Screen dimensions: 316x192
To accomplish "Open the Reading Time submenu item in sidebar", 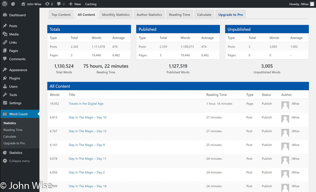I will tap(13, 130).
